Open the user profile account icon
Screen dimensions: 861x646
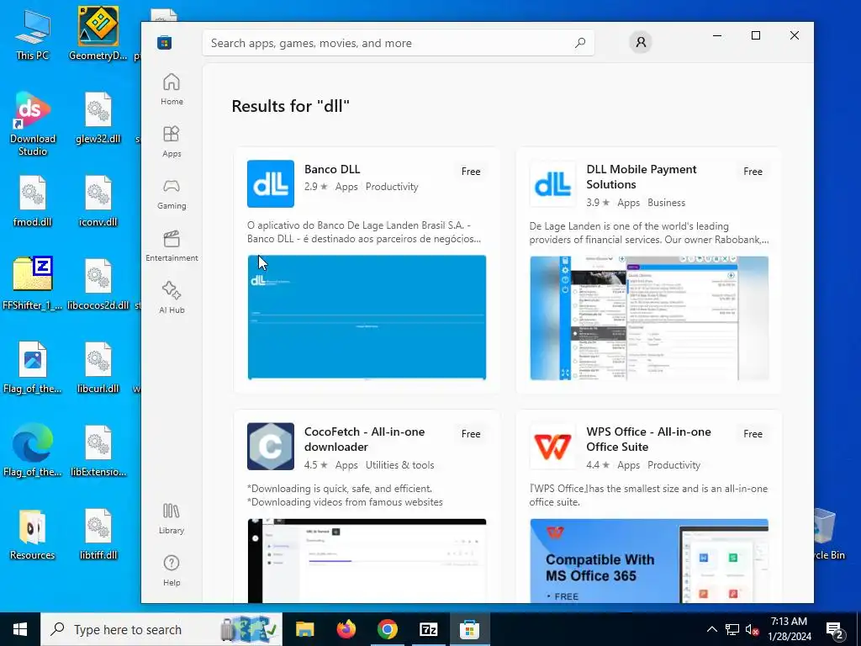[x=640, y=42]
